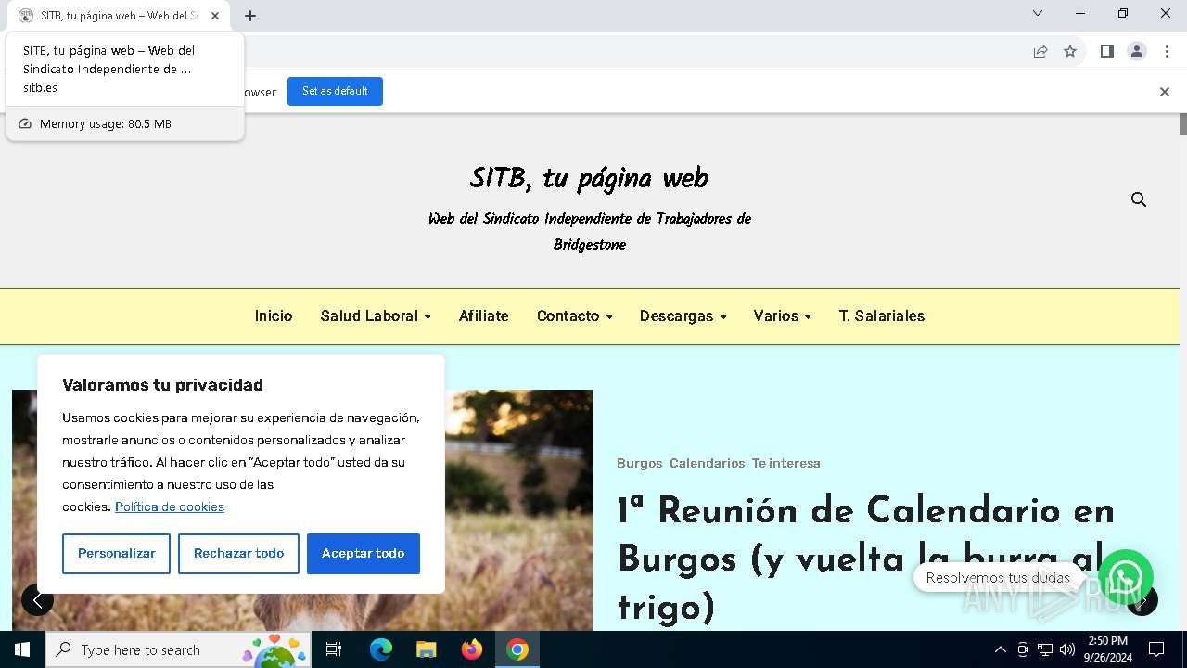The height and width of the screenshot is (668, 1187).
Task: Bookmark this page with the star icon
Action: pos(1070,52)
